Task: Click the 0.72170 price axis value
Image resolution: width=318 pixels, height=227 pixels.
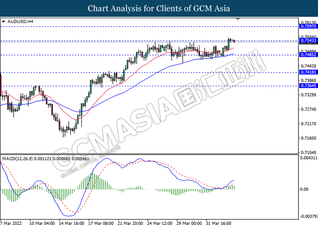Action: click(x=308, y=123)
